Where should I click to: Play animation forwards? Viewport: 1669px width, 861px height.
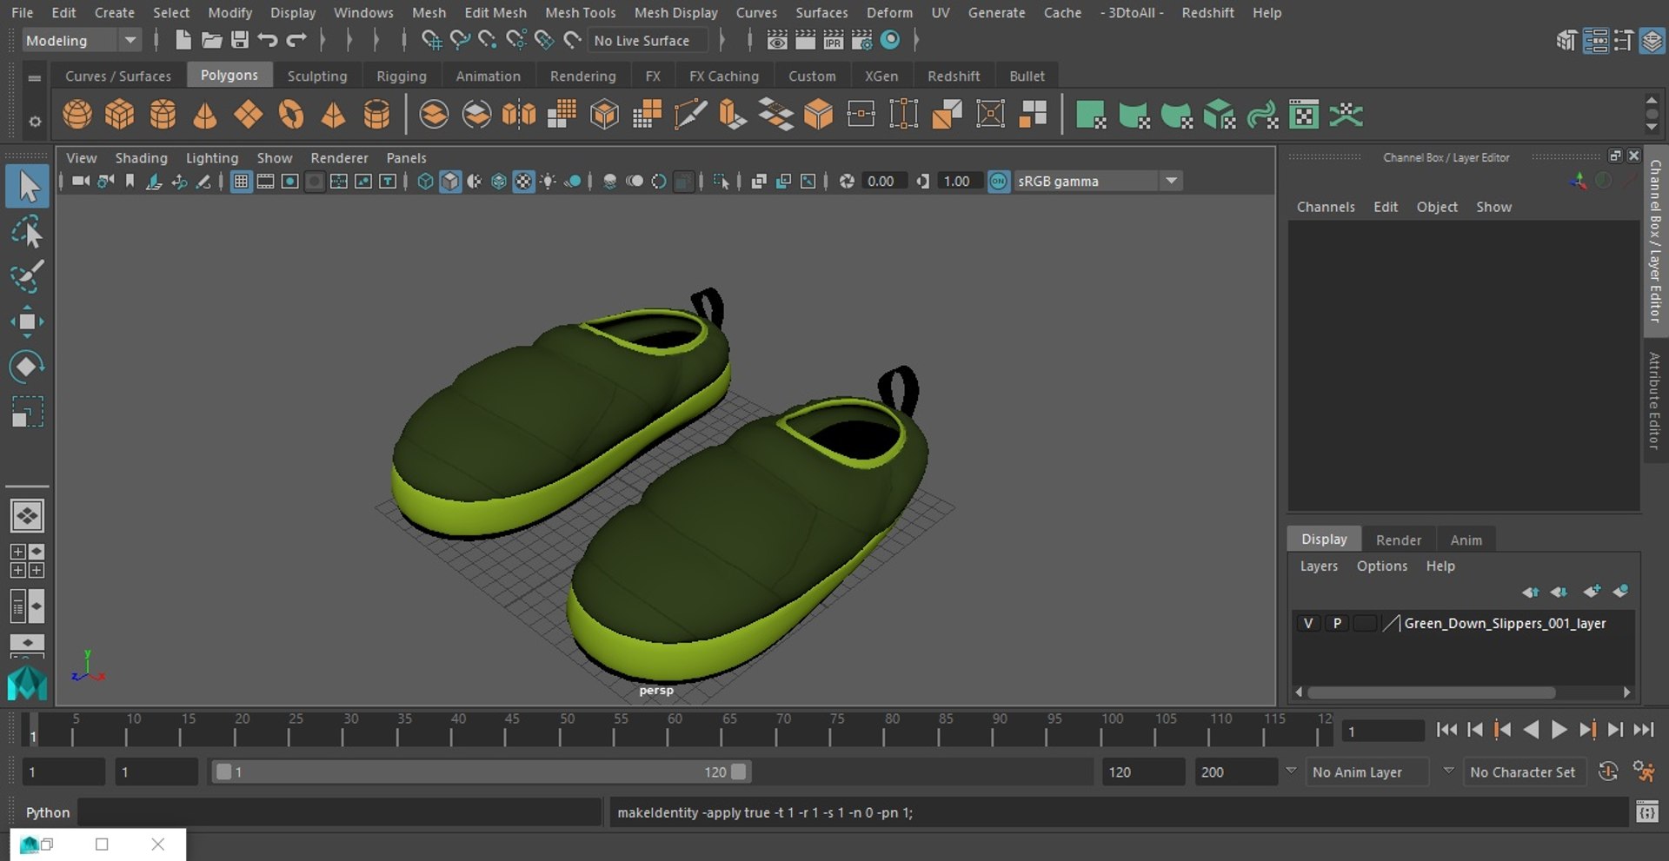[x=1559, y=730]
